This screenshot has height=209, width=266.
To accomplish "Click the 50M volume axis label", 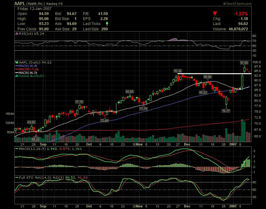I will tap(10, 132).
